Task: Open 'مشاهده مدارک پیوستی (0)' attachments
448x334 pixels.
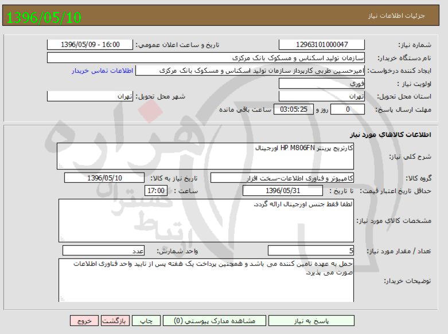Action: (214, 321)
